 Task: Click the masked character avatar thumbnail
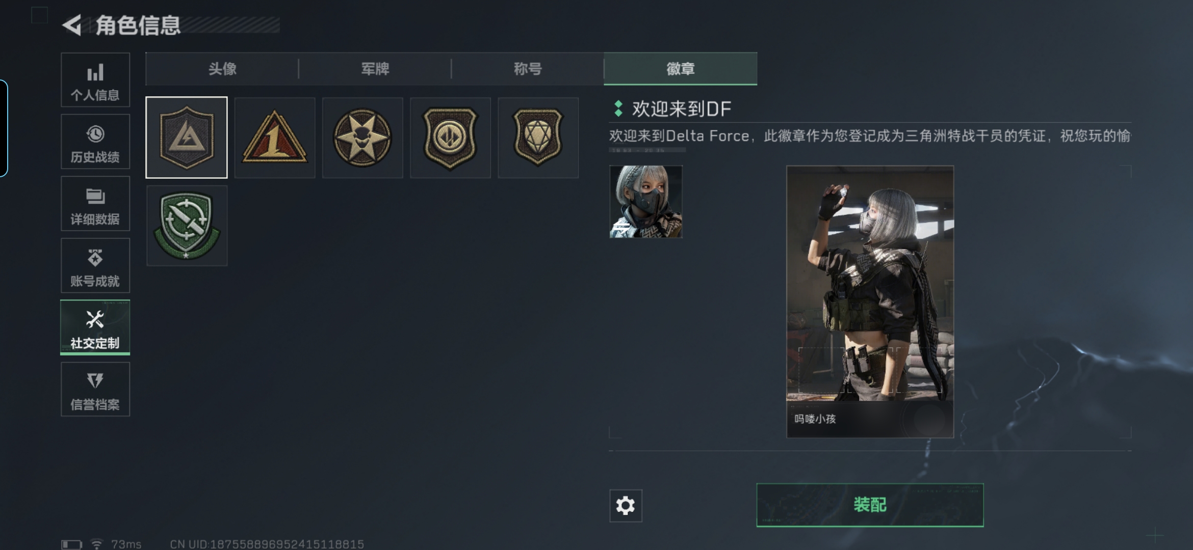pyautogui.click(x=646, y=202)
